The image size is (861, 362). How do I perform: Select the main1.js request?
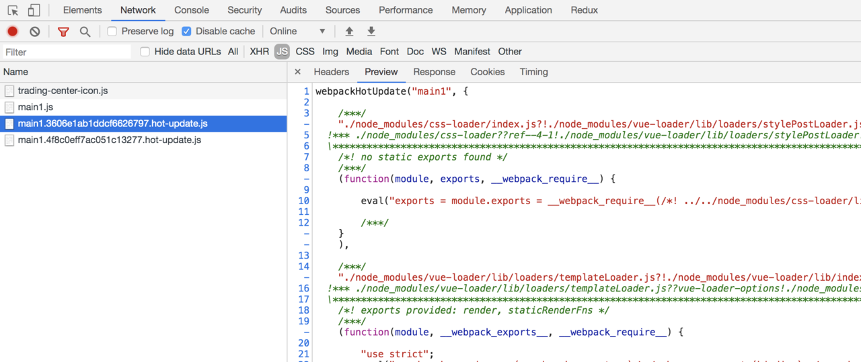(143, 107)
